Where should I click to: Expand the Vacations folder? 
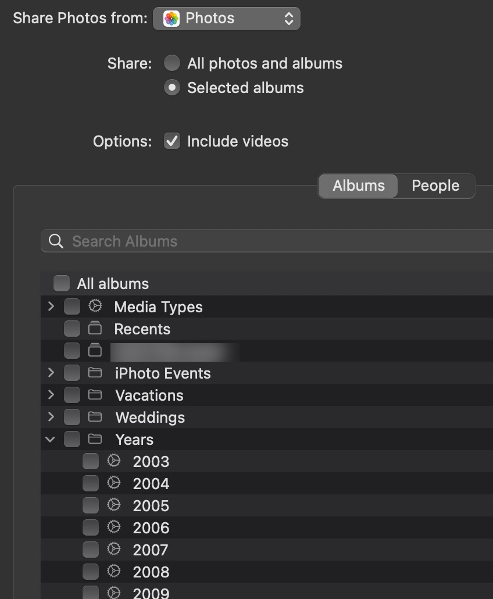click(51, 395)
